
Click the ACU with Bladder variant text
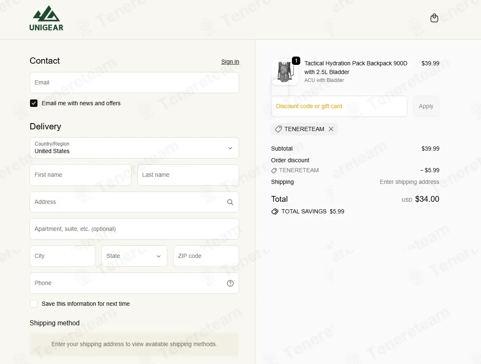(324, 80)
